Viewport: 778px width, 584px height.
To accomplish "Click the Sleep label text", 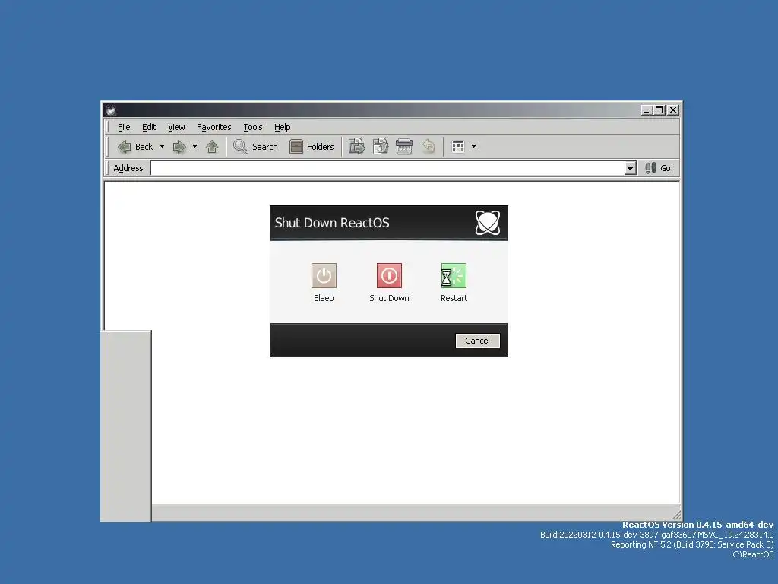I will coord(324,298).
